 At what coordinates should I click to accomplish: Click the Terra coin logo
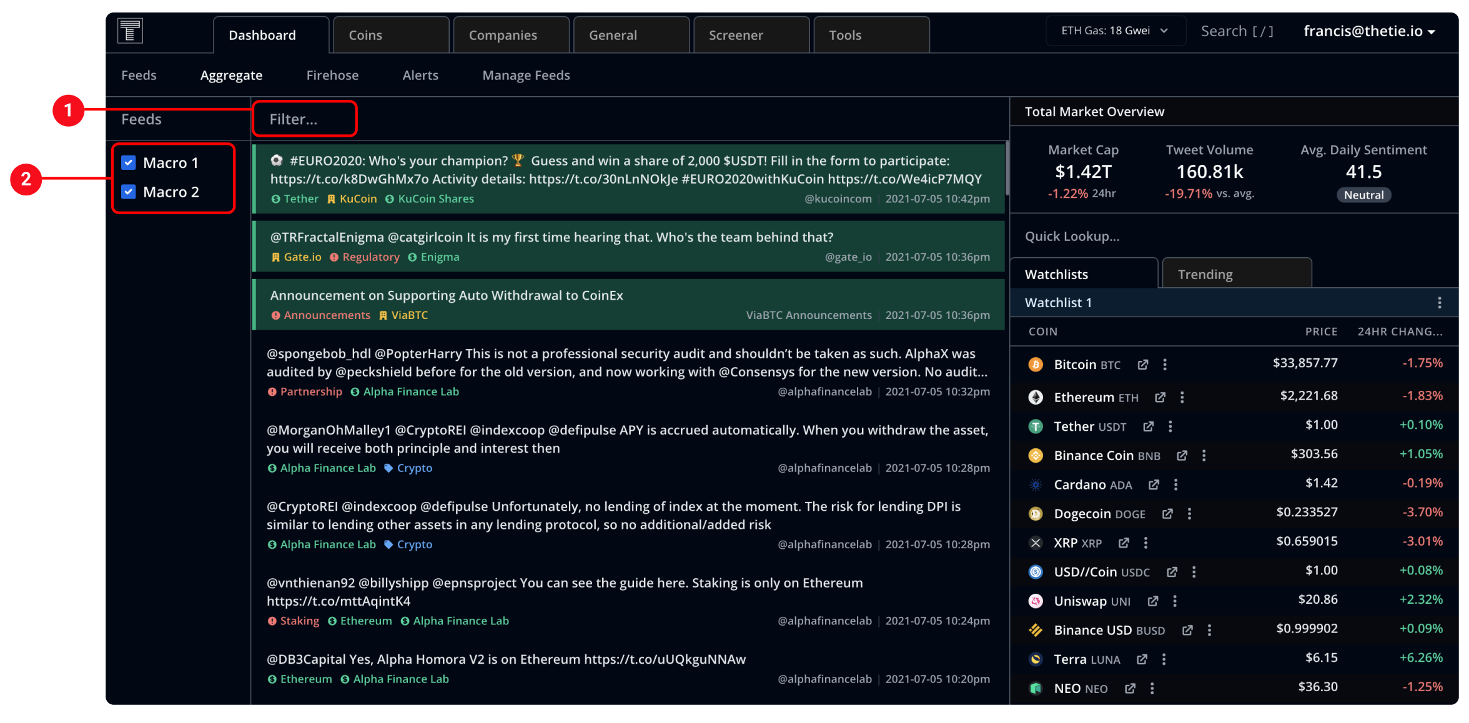1036,659
